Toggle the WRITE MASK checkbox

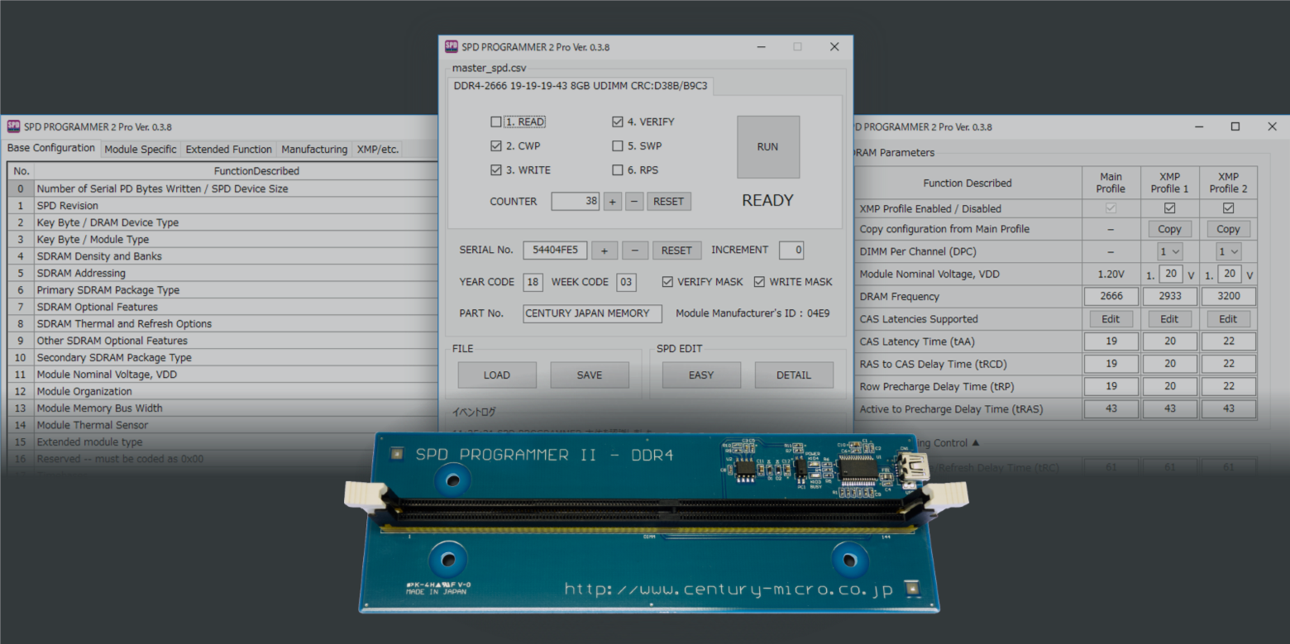coord(759,282)
